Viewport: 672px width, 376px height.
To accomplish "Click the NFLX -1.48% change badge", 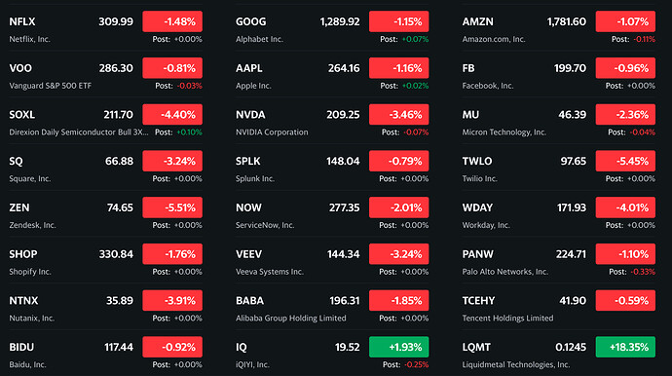I will click(172, 21).
